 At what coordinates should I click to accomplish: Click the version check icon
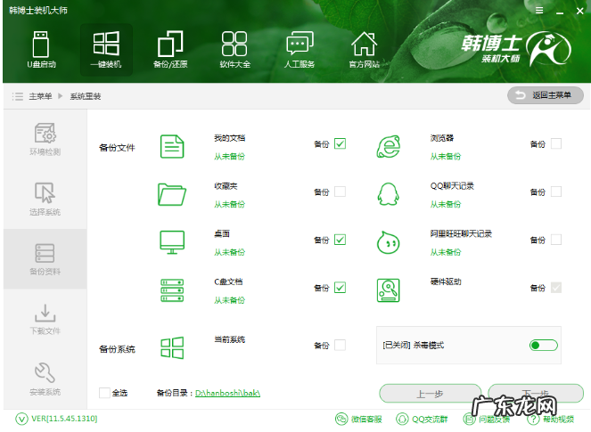[21, 419]
